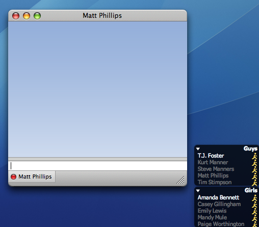Click the away icon beside Mandy Mule
The height and width of the screenshot is (227, 259).
[254, 218]
